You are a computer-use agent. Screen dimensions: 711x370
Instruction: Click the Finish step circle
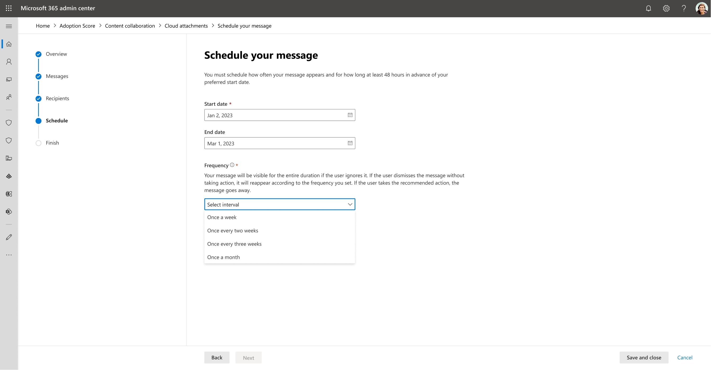39,143
